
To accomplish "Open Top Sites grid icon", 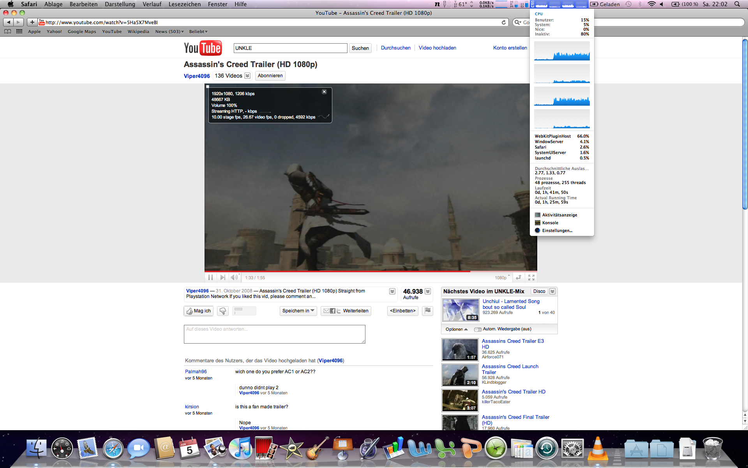I will pyautogui.click(x=19, y=32).
